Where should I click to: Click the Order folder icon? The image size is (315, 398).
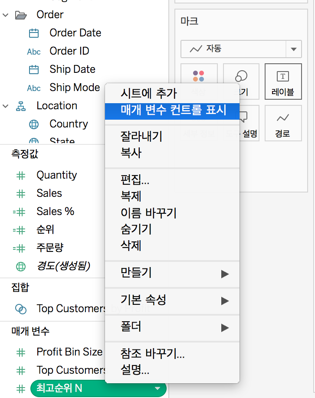[x=21, y=15]
